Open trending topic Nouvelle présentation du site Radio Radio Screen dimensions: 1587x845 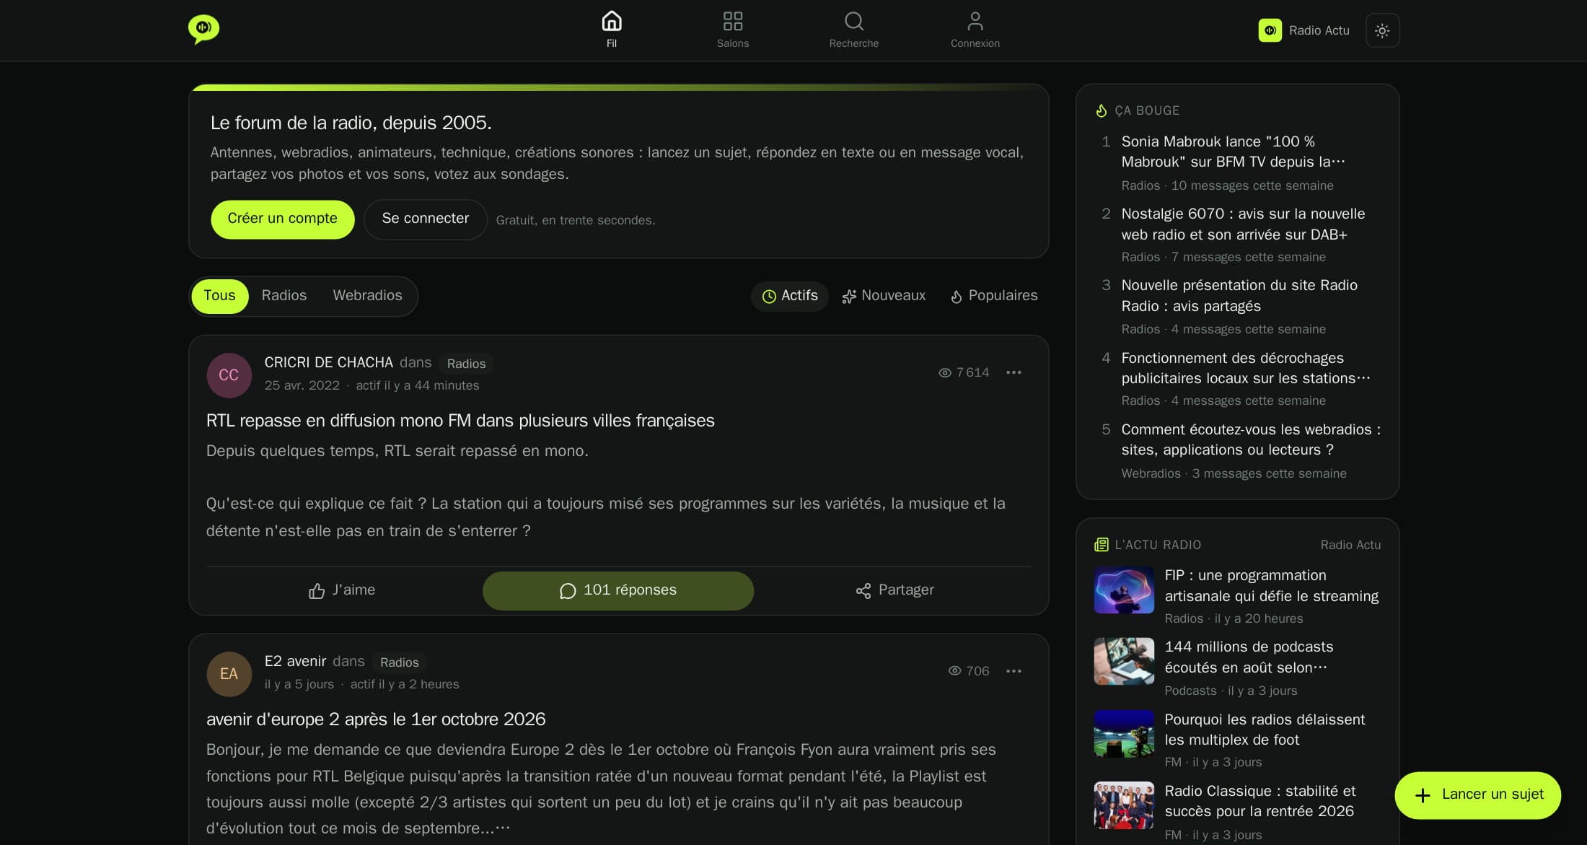(1239, 295)
